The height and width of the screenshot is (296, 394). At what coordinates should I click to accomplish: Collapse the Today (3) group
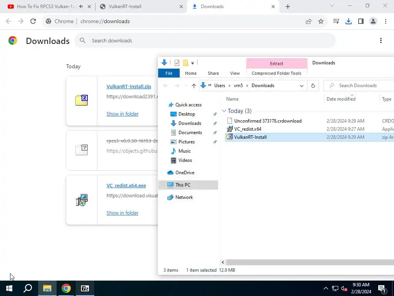[224, 111]
